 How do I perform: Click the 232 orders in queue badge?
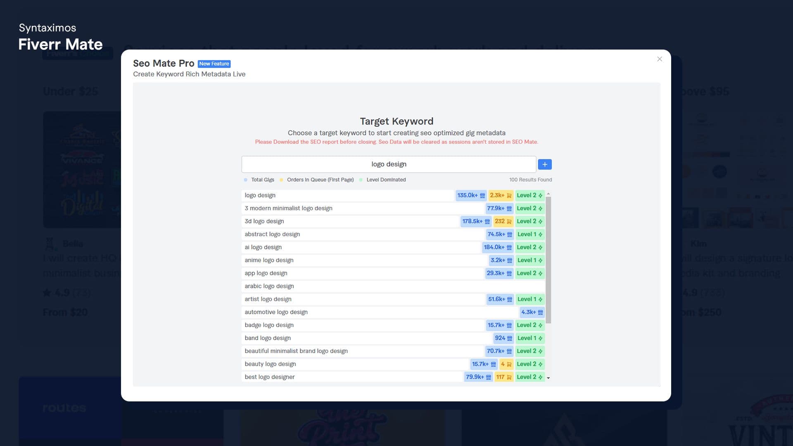(503, 221)
